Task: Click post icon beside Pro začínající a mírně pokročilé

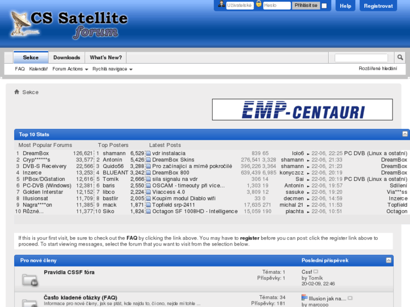Action: (148, 166)
